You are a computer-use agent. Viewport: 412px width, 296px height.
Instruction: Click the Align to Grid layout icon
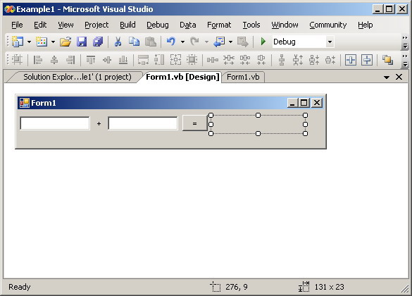[x=17, y=60]
